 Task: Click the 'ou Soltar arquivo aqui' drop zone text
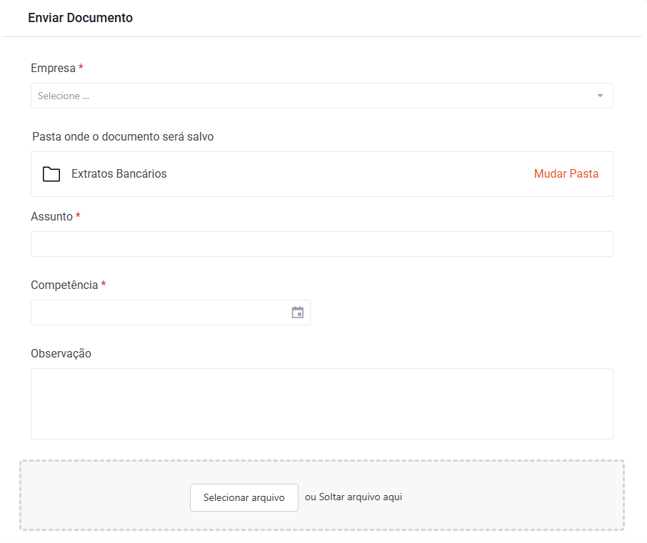tap(353, 497)
